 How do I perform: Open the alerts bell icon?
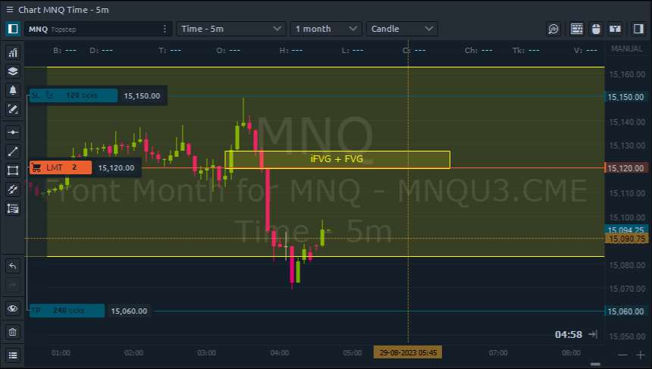pyautogui.click(x=13, y=90)
